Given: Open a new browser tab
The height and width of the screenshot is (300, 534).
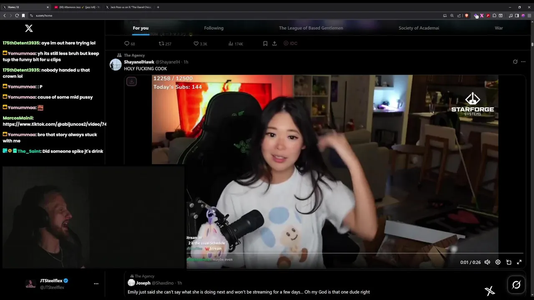Looking at the screenshot, I should pos(158,7).
